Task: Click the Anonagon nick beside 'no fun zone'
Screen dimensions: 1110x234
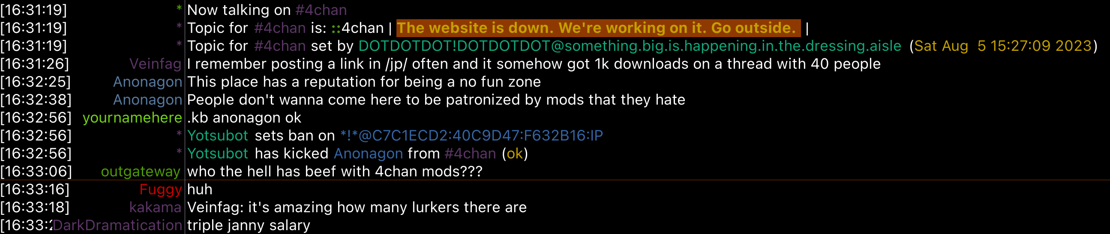Action: pos(147,82)
